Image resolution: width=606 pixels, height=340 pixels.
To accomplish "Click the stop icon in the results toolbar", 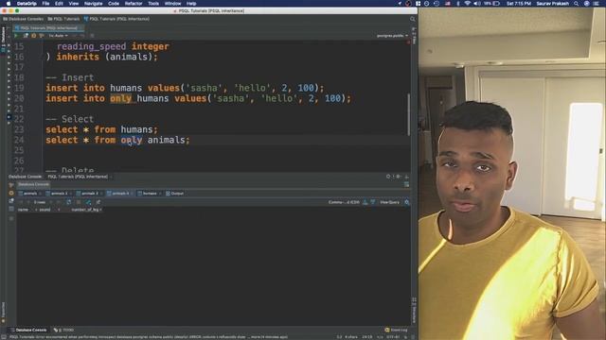I will tap(79, 202).
